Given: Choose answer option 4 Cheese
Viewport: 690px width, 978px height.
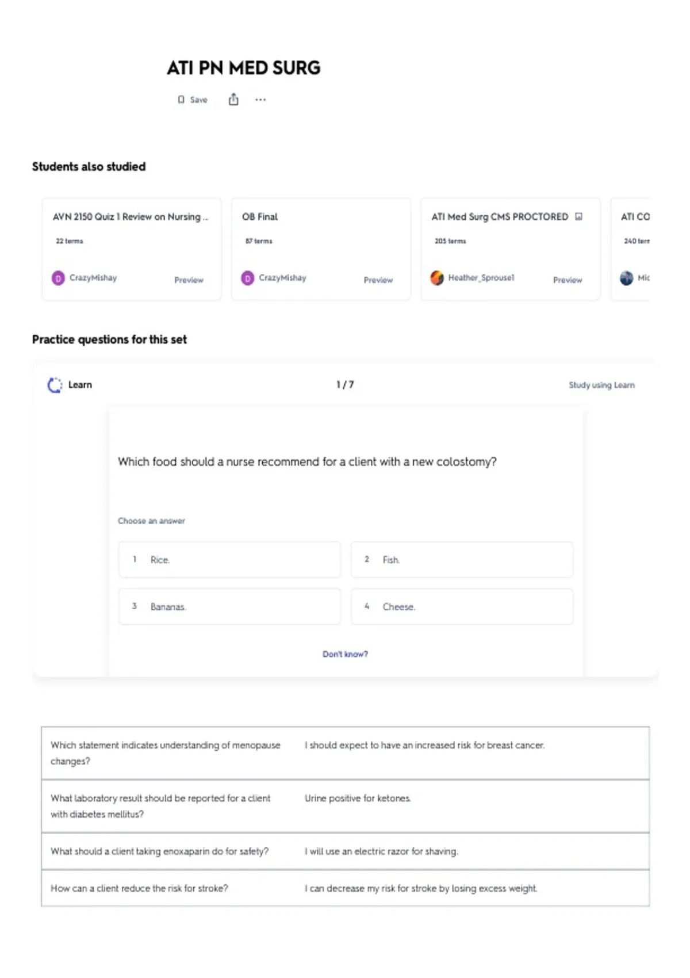Looking at the screenshot, I should (x=462, y=606).
